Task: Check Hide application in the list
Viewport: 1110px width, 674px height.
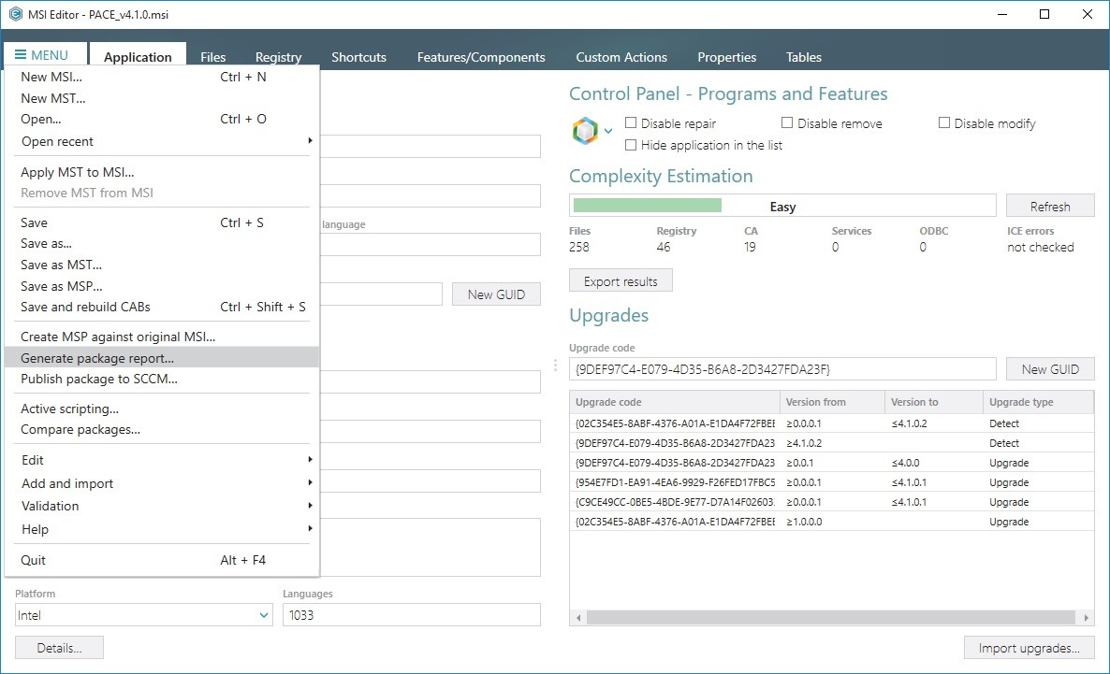Action: pyautogui.click(x=631, y=145)
